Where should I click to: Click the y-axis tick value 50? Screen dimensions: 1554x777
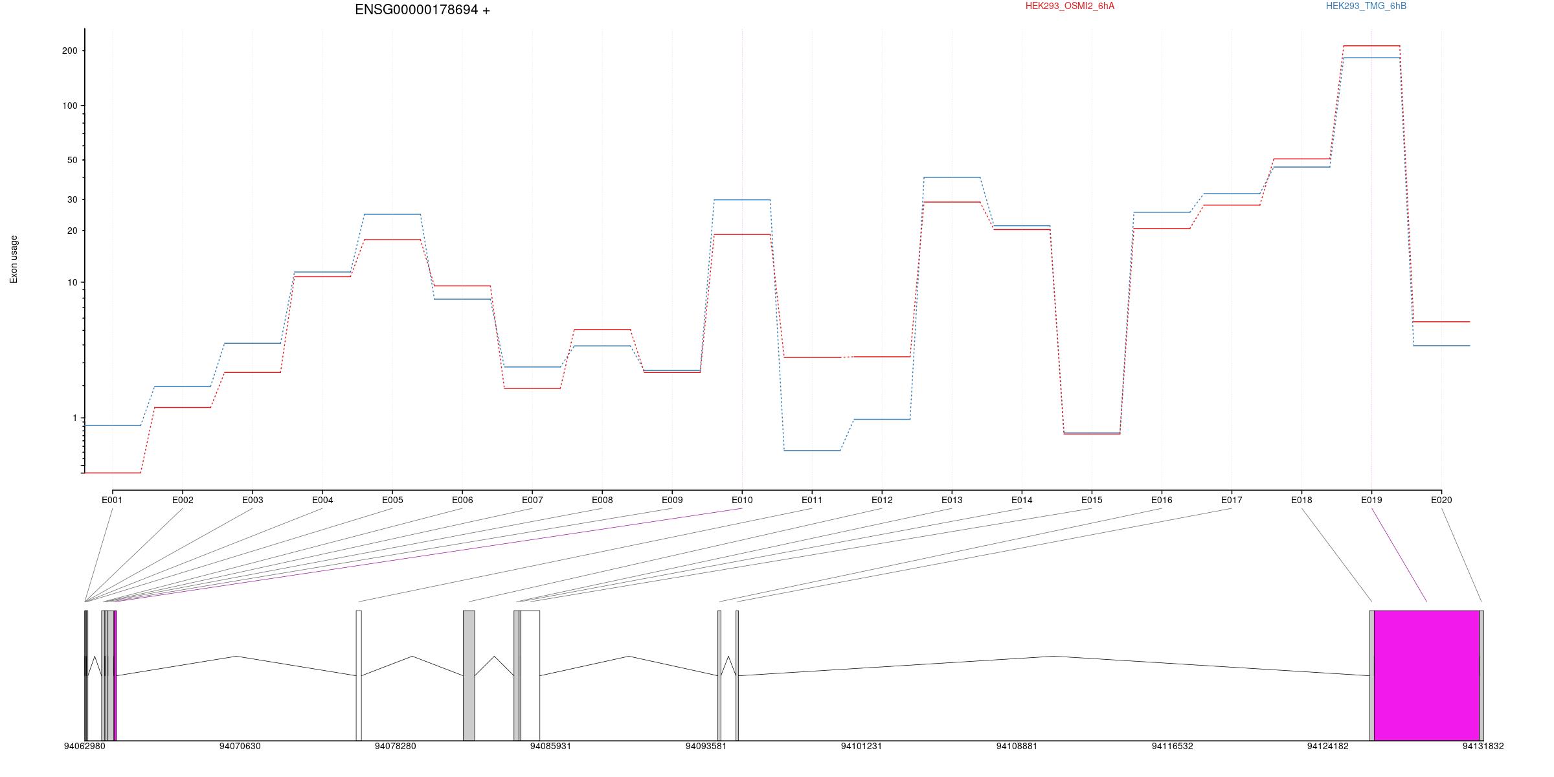click(72, 160)
